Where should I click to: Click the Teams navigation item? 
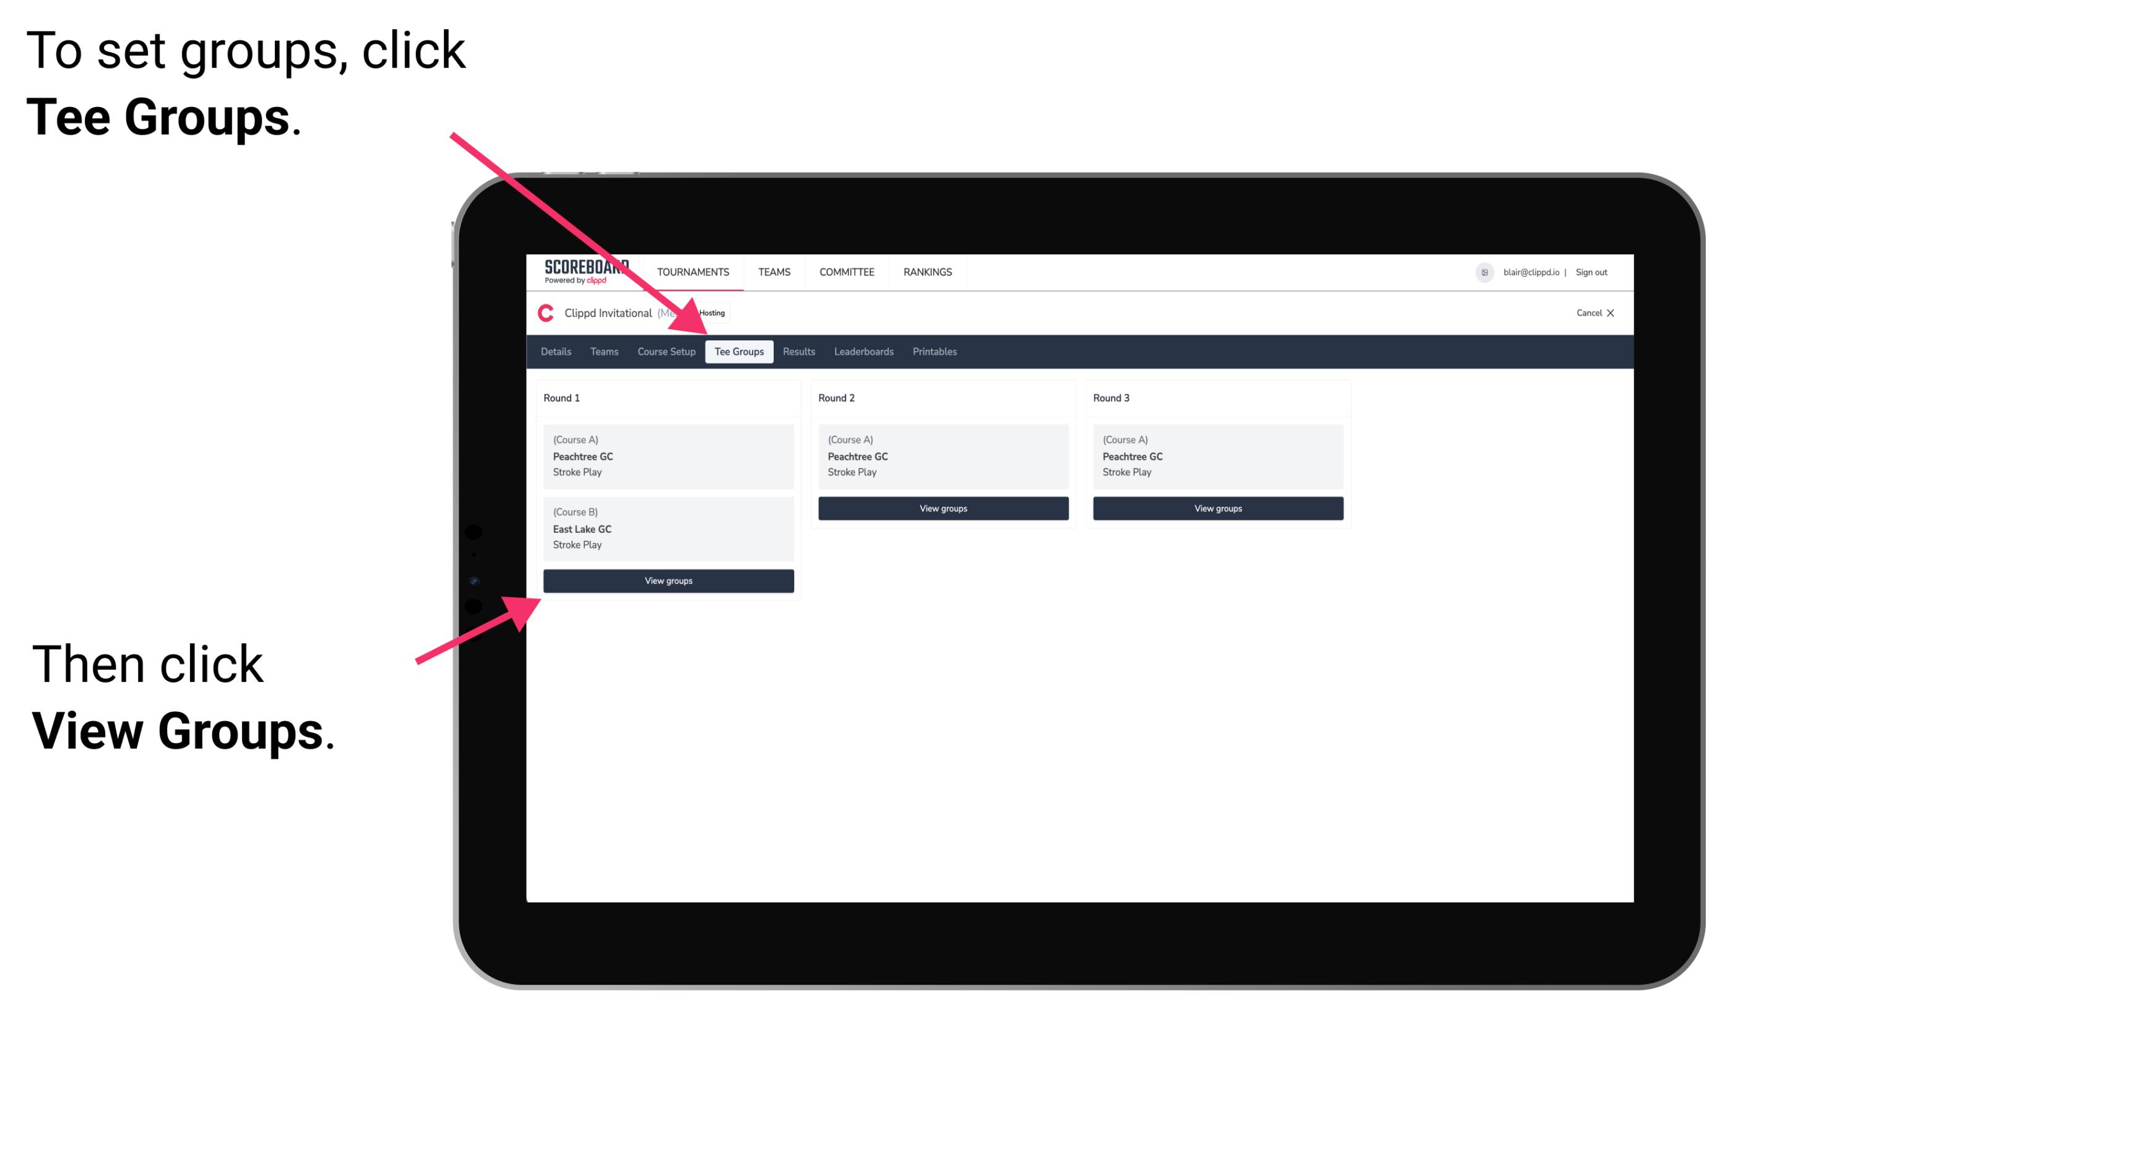coord(600,352)
